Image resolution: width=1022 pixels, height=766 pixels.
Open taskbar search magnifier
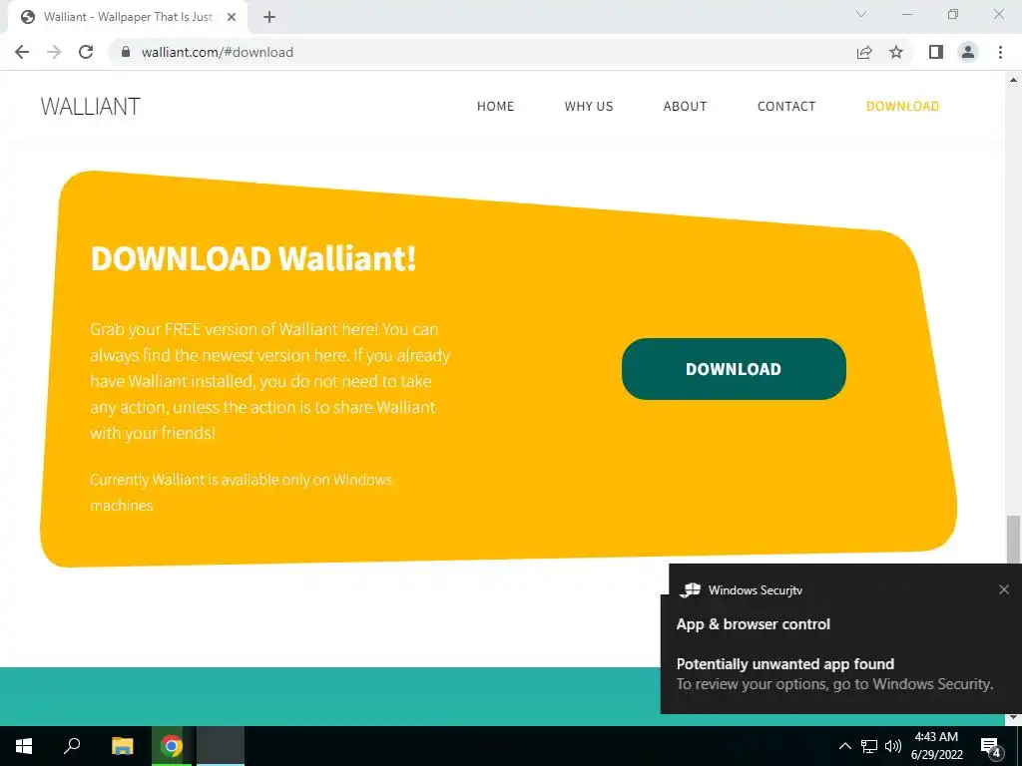pos(72,746)
